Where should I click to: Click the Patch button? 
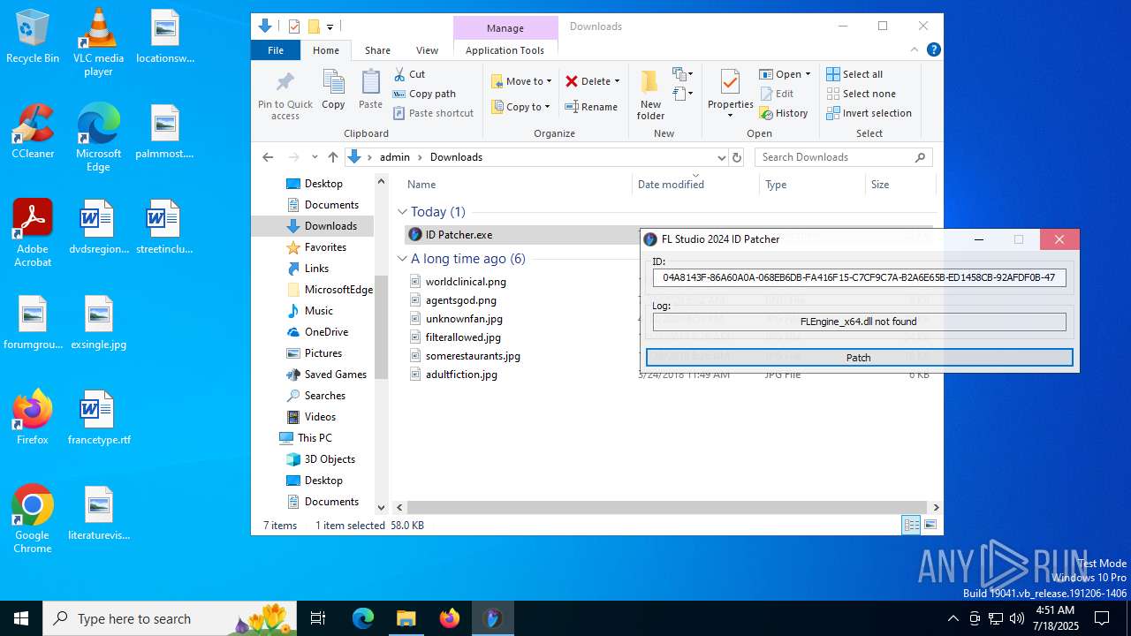point(859,358)
